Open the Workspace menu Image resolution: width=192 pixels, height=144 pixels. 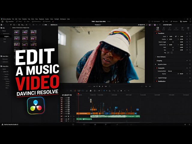click(x=63, y=19)
